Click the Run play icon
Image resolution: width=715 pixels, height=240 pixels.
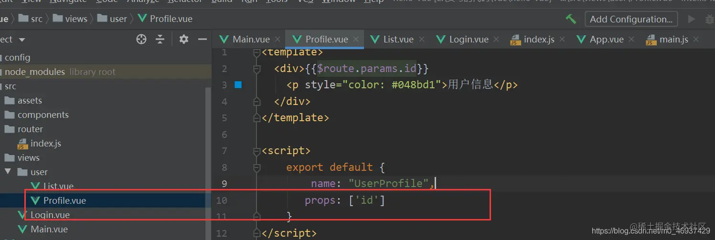click(x=691, y=19)
